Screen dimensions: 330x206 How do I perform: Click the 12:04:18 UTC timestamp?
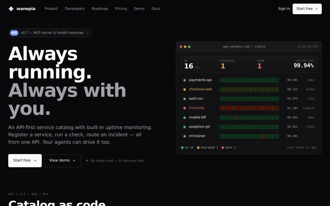[308, 46]
